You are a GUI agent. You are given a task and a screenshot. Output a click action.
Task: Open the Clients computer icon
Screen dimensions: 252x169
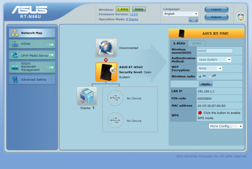click(87, 96)
